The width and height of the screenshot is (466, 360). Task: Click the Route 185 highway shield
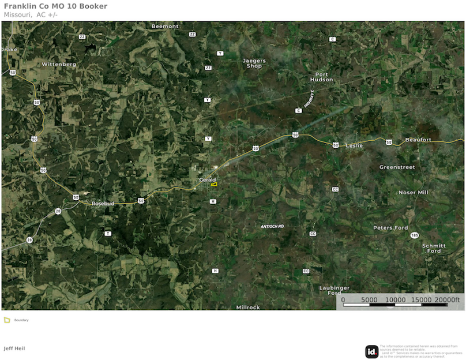pos(414,235)
